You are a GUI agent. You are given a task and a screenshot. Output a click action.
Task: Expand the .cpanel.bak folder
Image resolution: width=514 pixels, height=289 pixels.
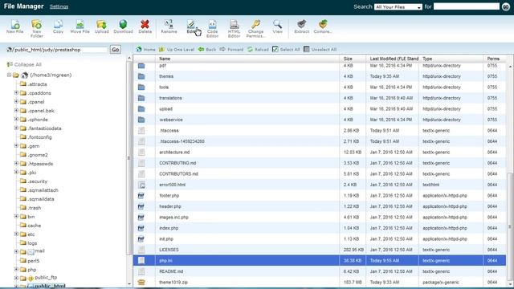[16, 111]
